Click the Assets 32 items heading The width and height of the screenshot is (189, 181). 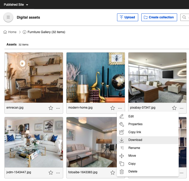click(18, 44)
